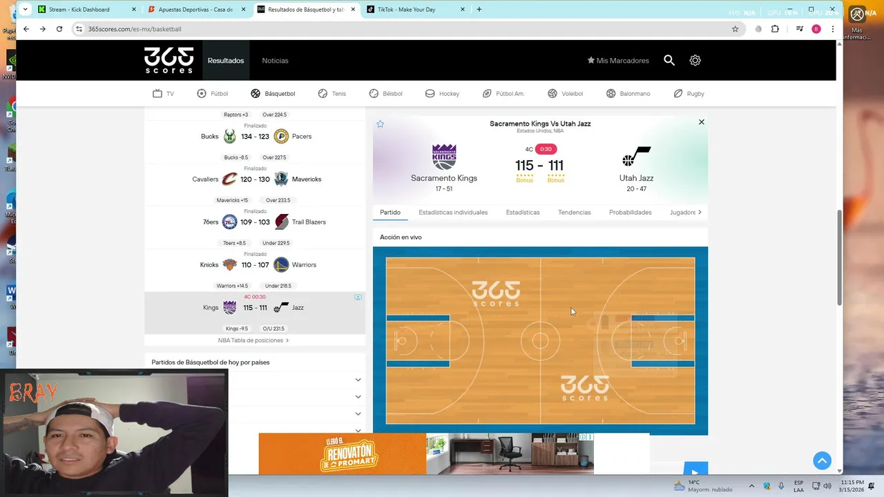Select the Rugby icon
This screenshot has width=884, height=497.
point(678,93)
